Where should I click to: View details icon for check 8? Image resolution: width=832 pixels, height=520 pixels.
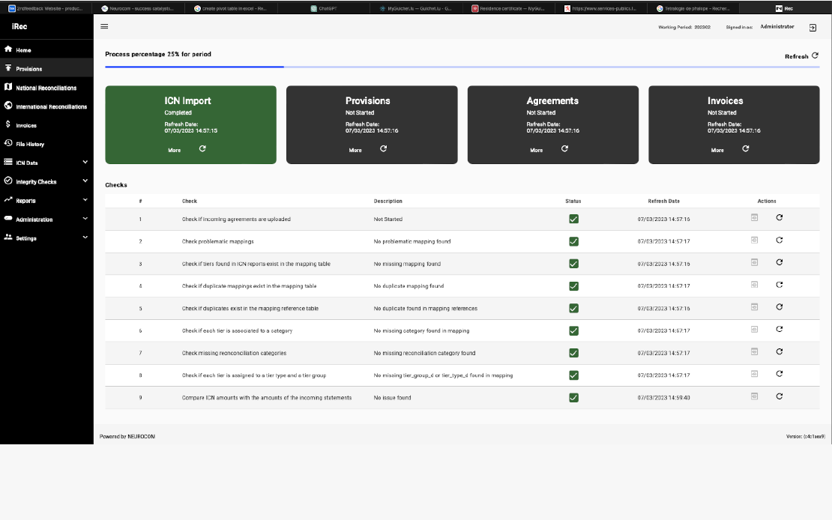(754, 374)
